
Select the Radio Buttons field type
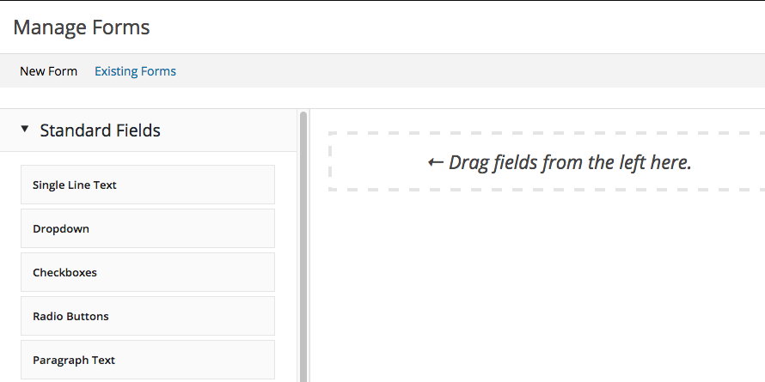pyautogui.click(x=148, y=316)
